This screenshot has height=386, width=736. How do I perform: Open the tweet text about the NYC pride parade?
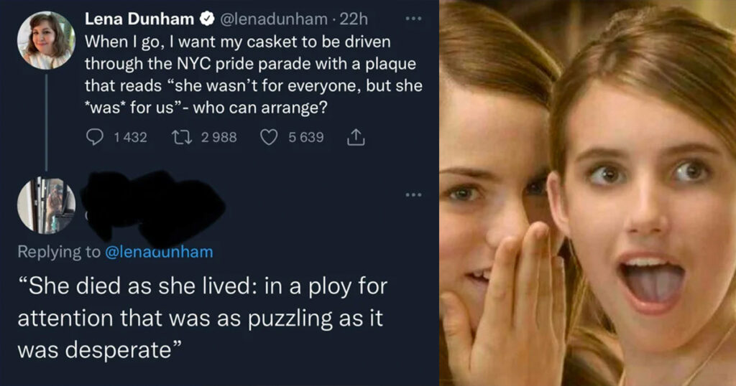click(x=254, y=75)
